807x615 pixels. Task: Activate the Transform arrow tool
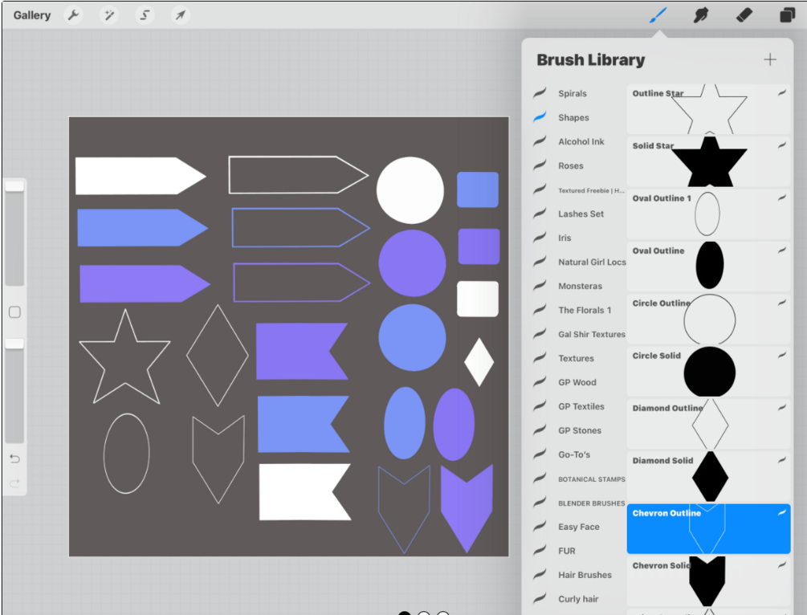click(x=180, y=15)
